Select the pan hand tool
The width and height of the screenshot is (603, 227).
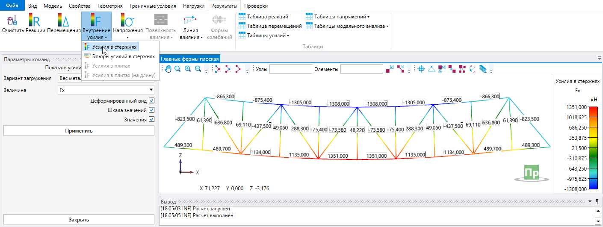168,69
